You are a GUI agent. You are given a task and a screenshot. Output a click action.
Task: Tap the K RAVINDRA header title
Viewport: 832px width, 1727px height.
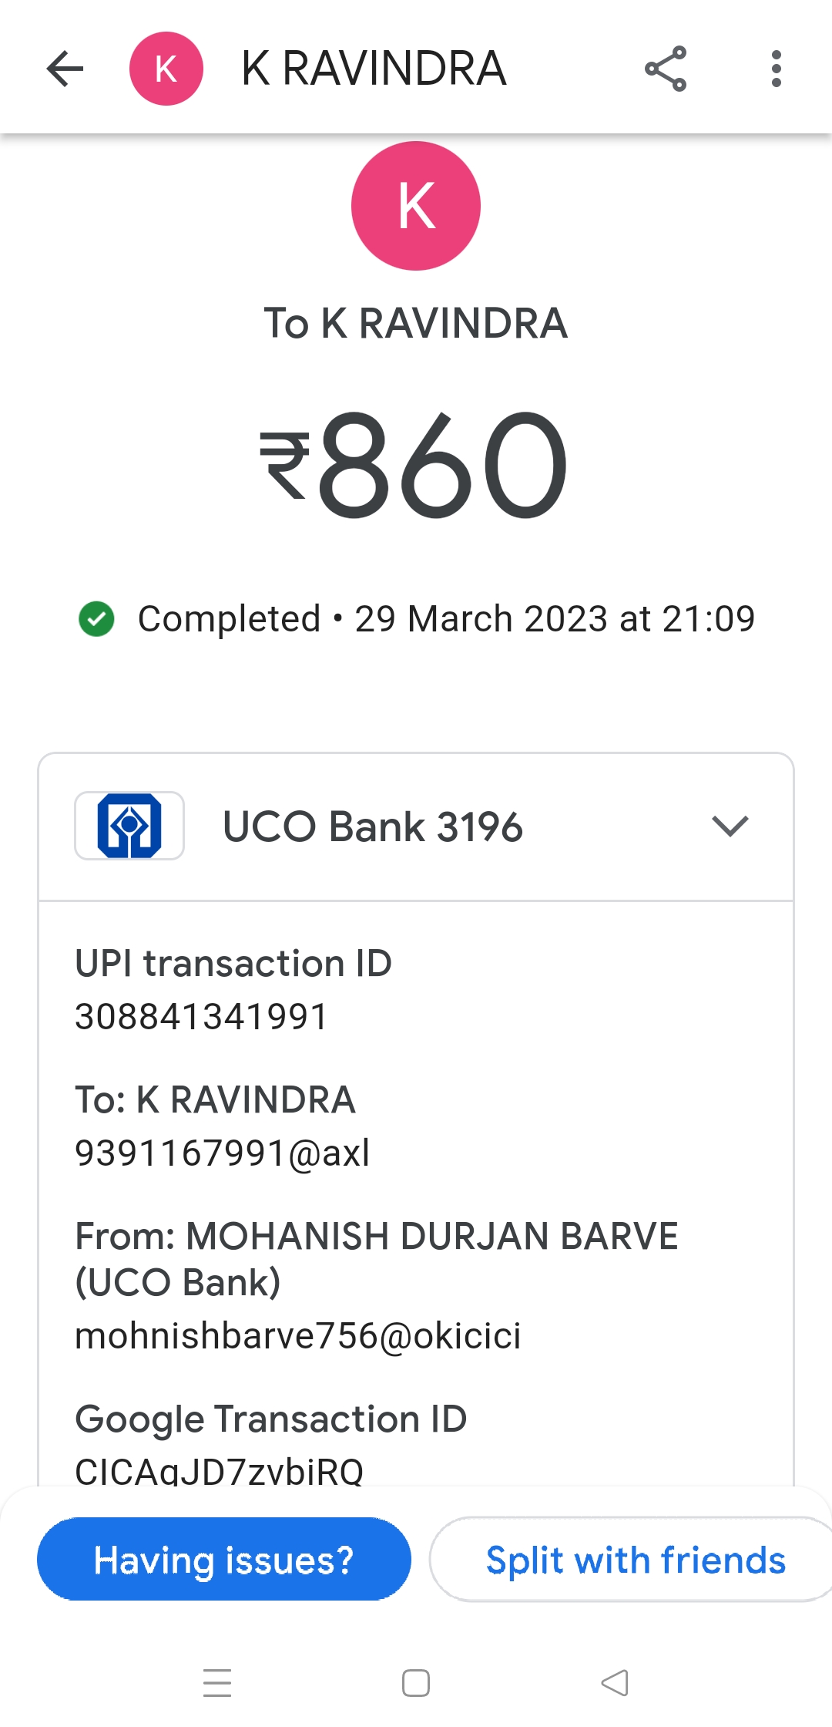pos(374,69)
